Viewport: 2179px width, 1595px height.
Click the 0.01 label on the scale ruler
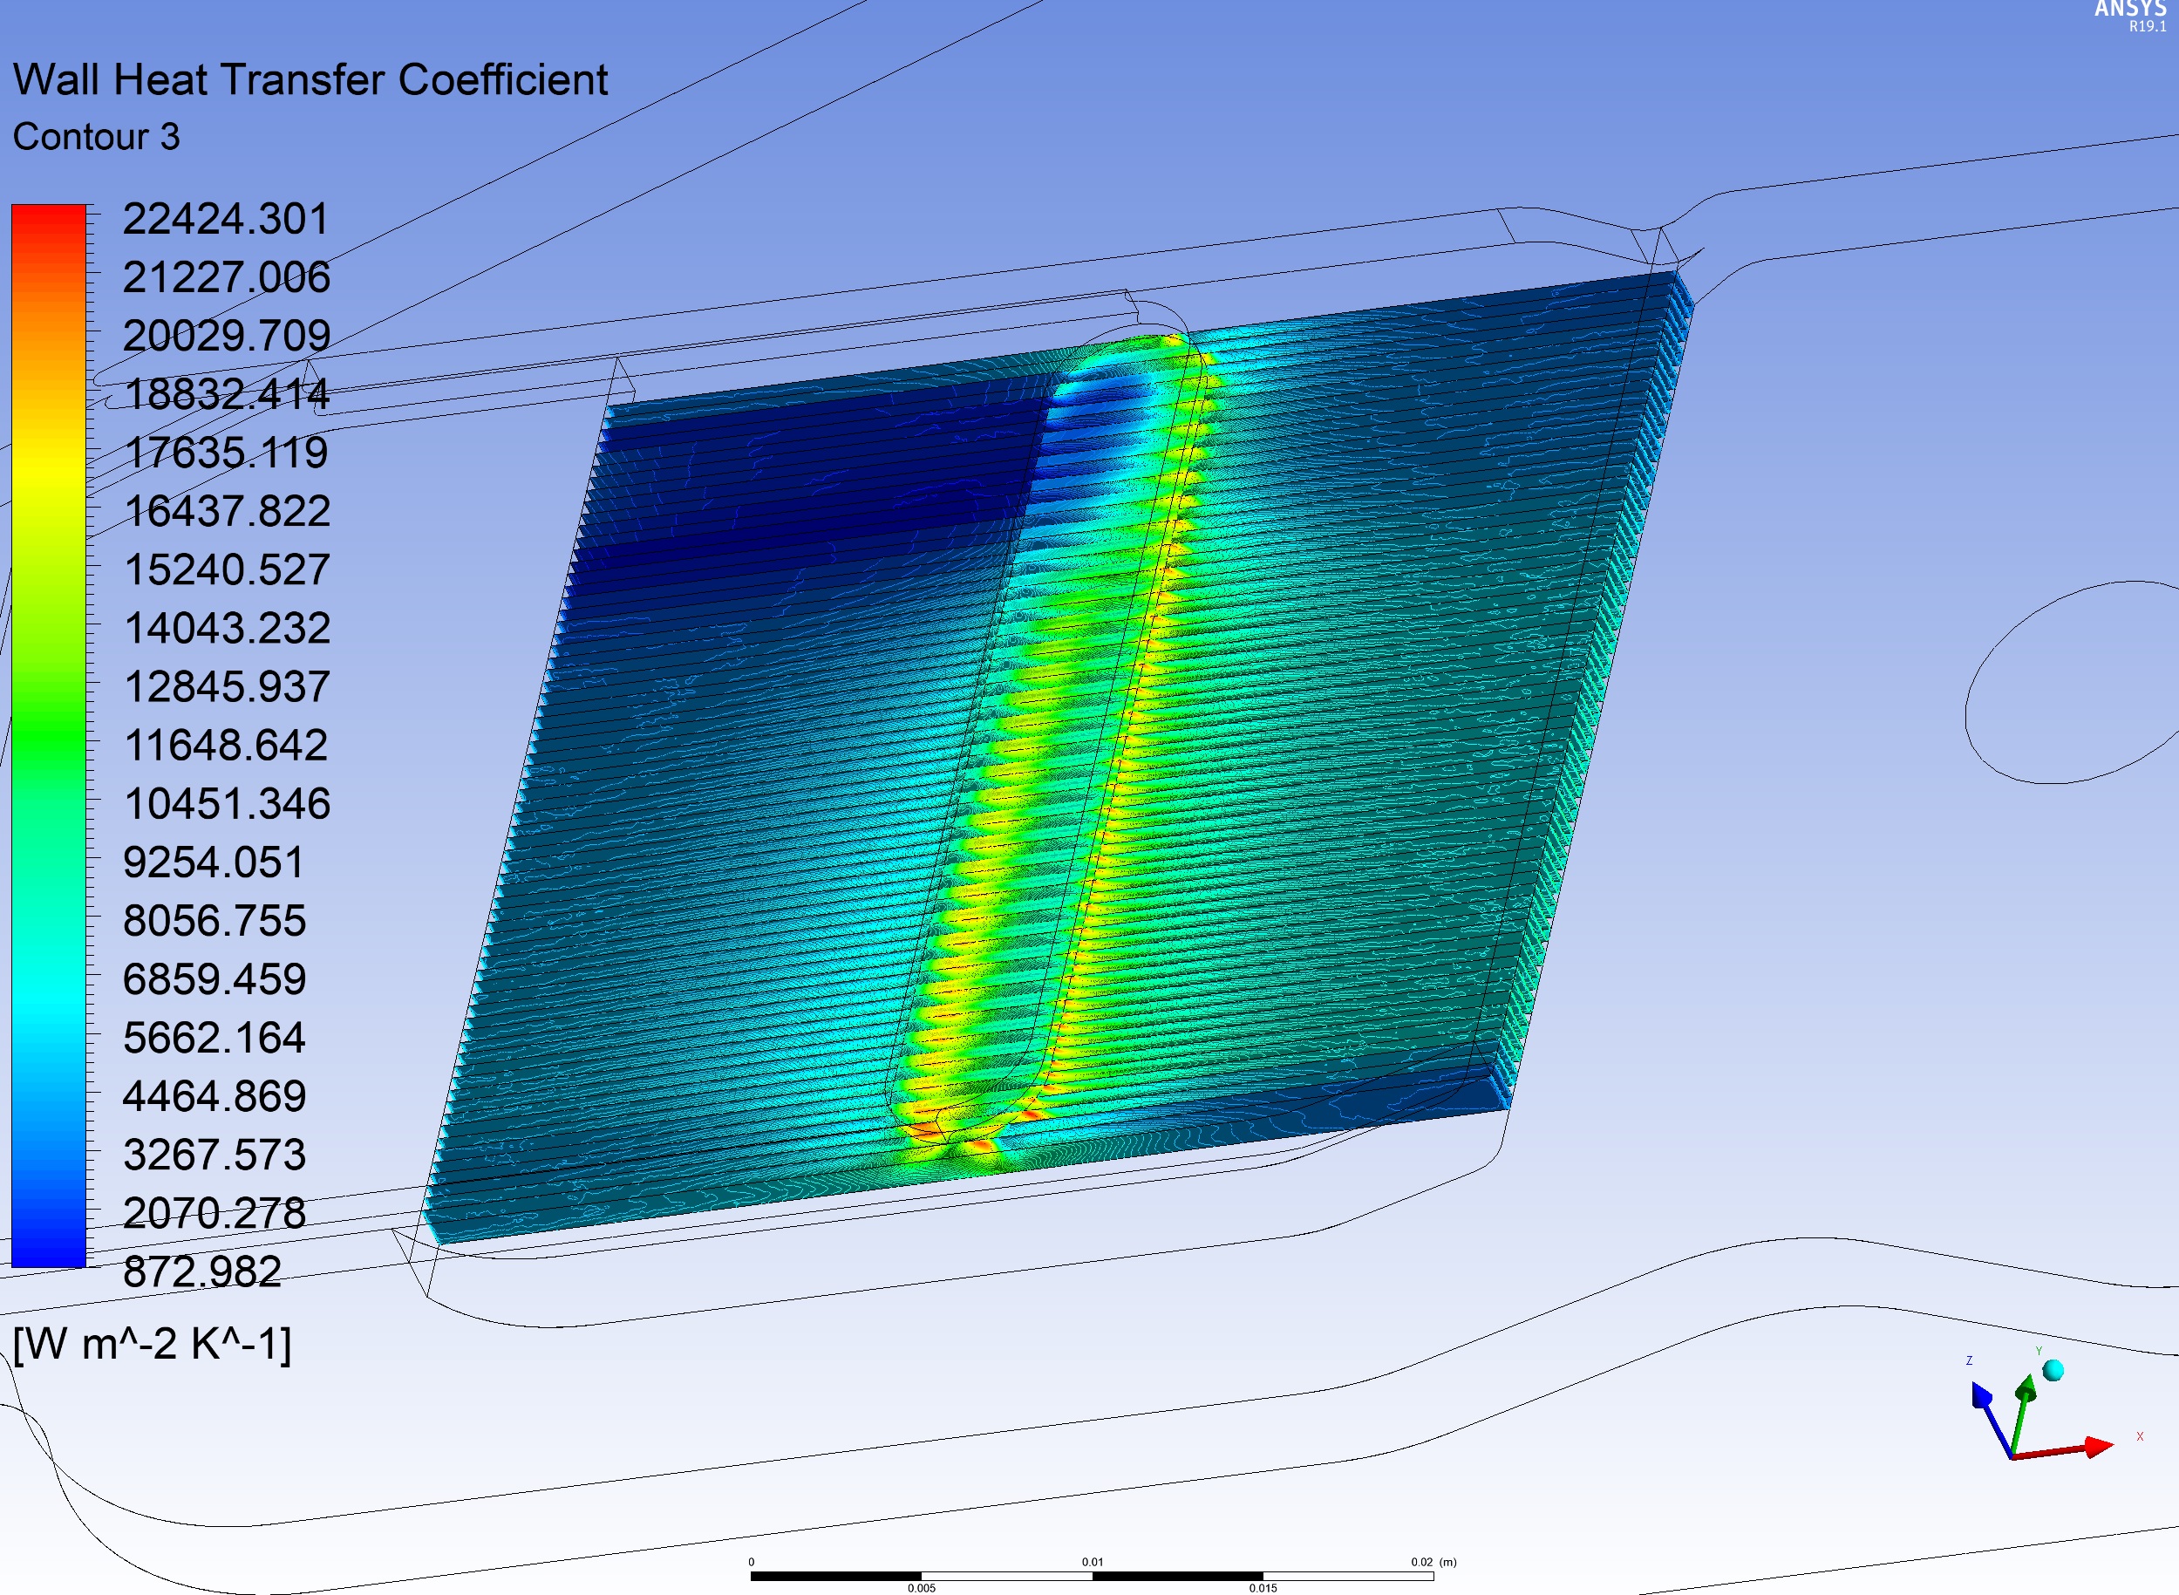[1092, 1561]
